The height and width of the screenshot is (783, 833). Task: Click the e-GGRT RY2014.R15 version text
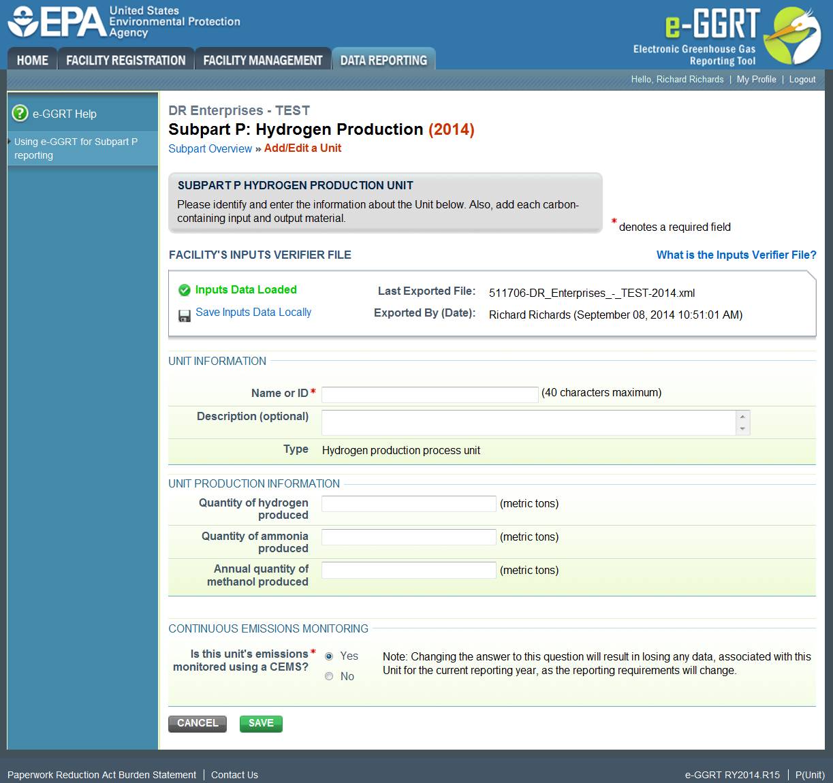tap(732, 775)
